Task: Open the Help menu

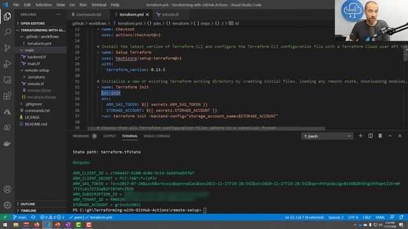Action: [x=115, y=4]
